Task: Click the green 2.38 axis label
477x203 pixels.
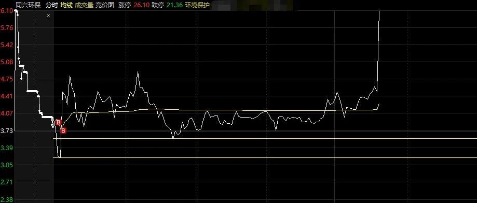Action: click(x=7, y=200)
